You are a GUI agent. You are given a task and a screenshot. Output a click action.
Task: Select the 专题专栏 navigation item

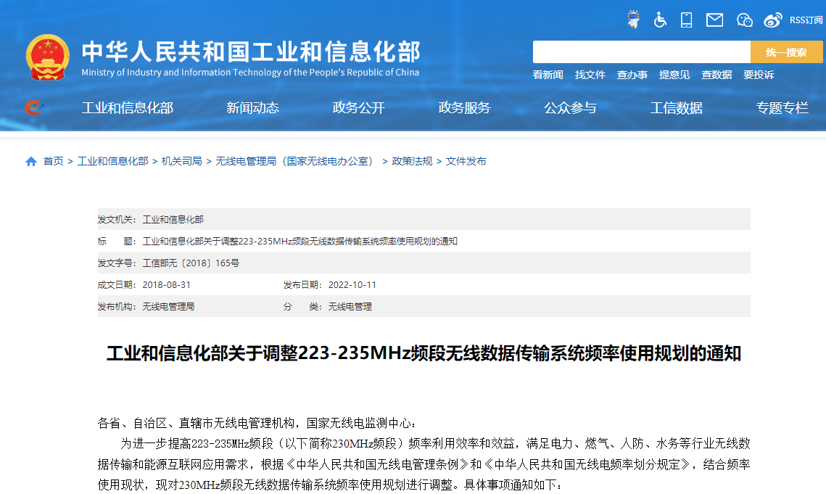pos(782,107)
